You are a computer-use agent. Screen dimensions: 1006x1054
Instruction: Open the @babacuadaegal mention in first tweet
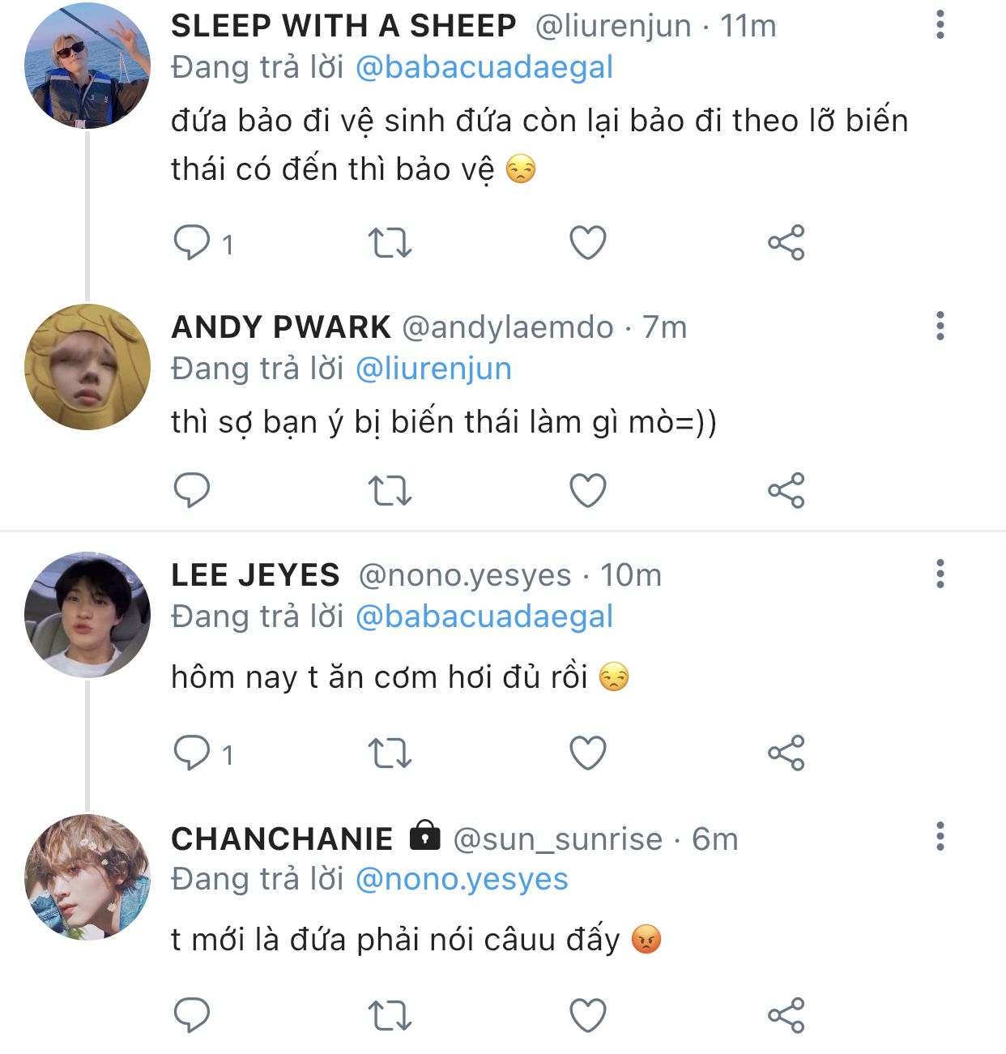pyautogui.click(x=484, y=67)
